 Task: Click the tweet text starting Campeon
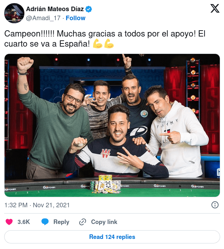[105, 39]
